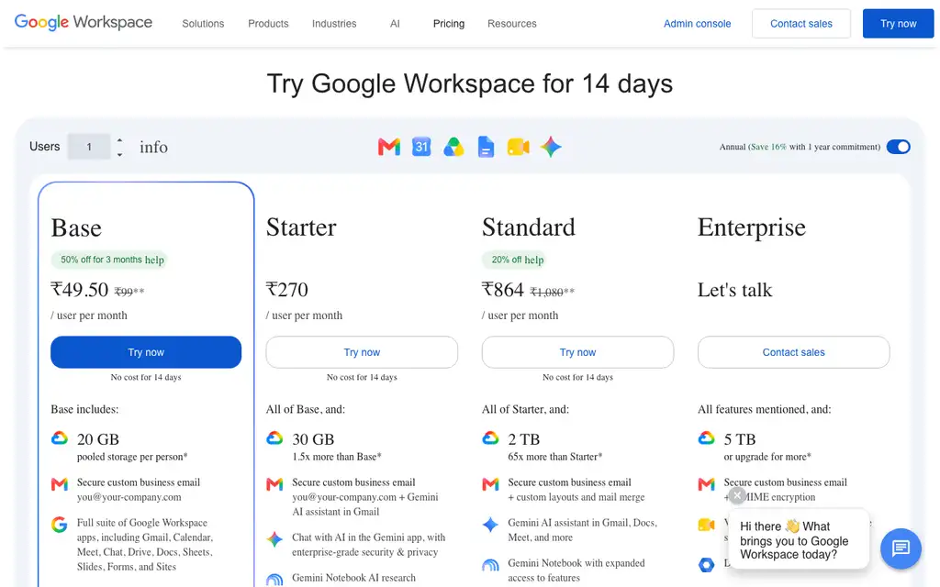Click info link next to Users
This screenshot has height=587, width=940.
point(153,147)
